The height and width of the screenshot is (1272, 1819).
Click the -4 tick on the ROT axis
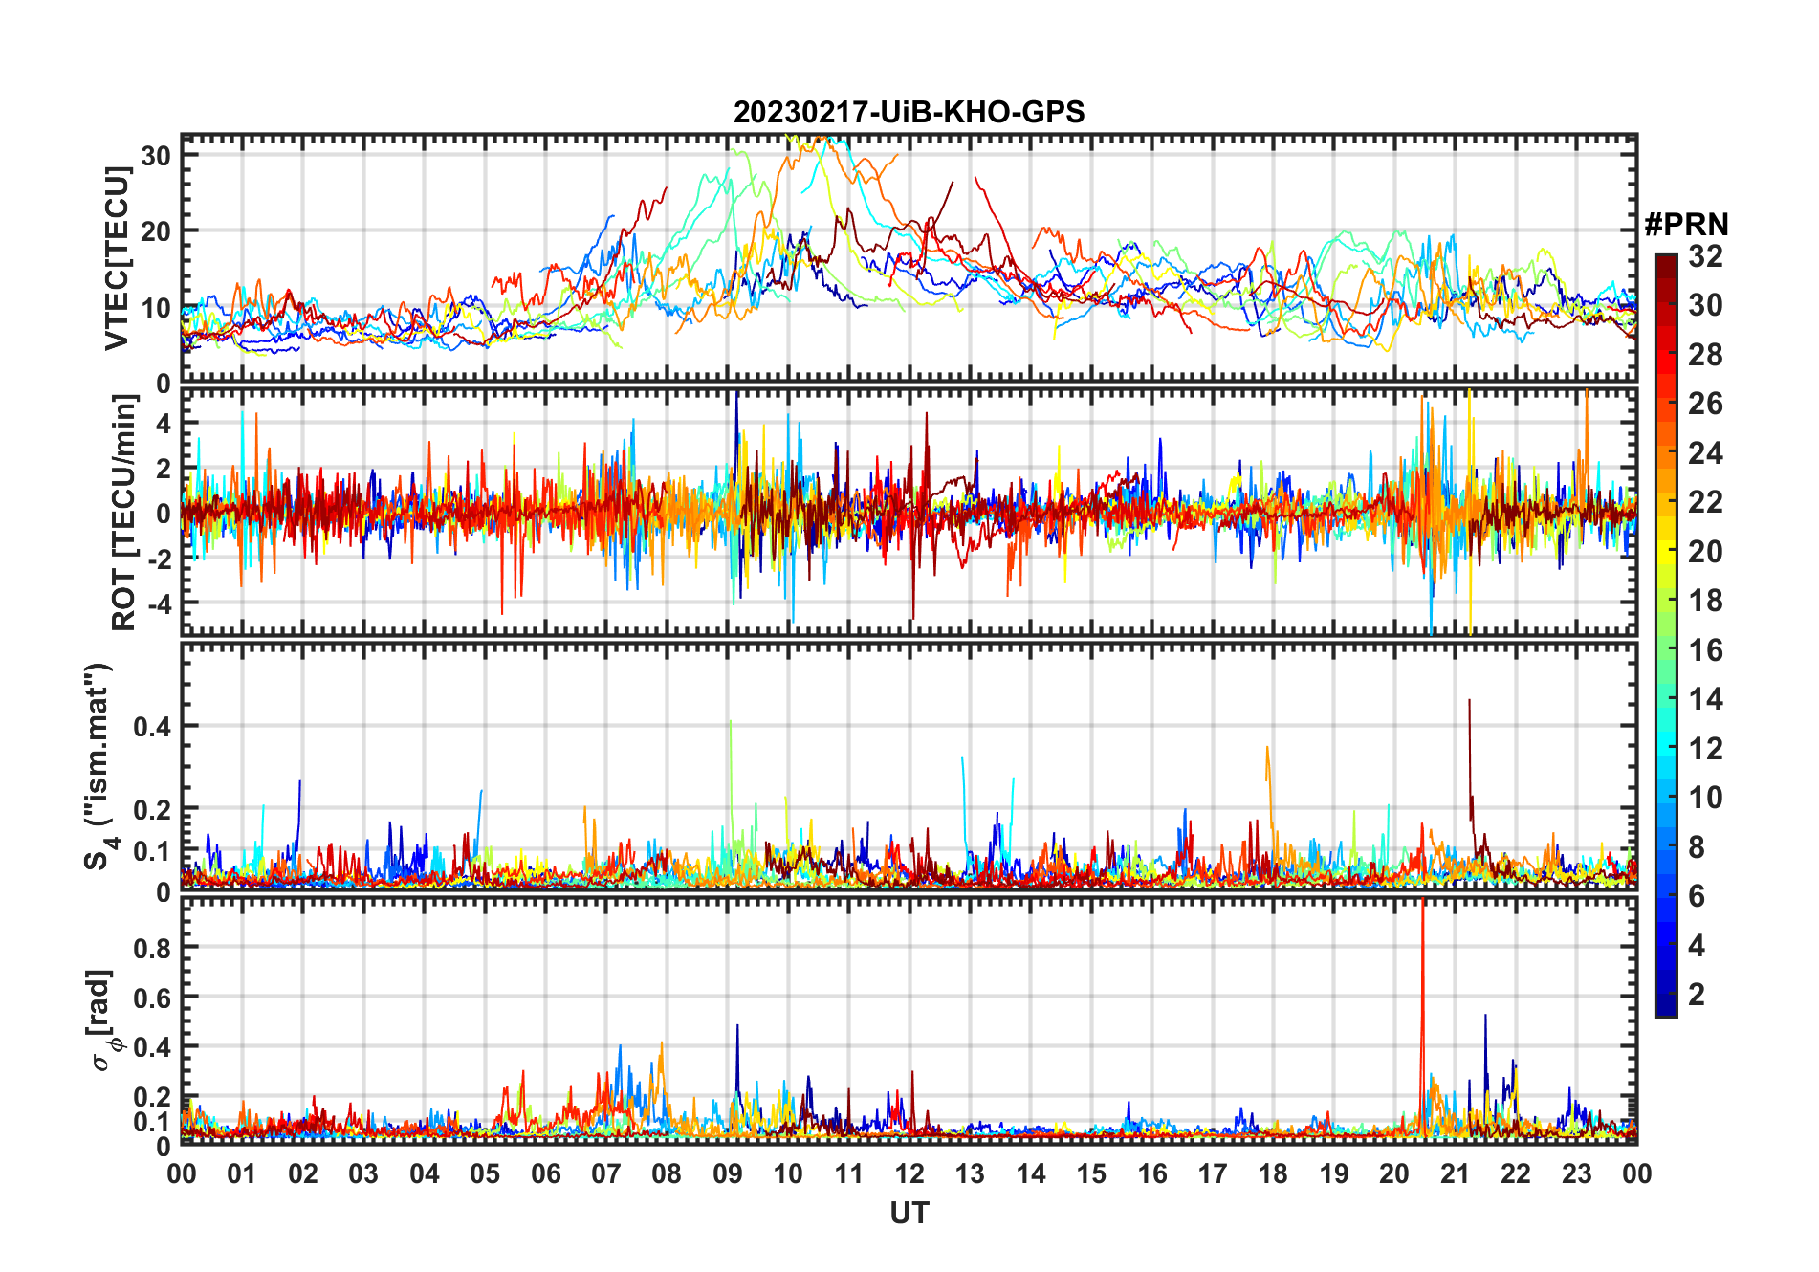(158, 604)
